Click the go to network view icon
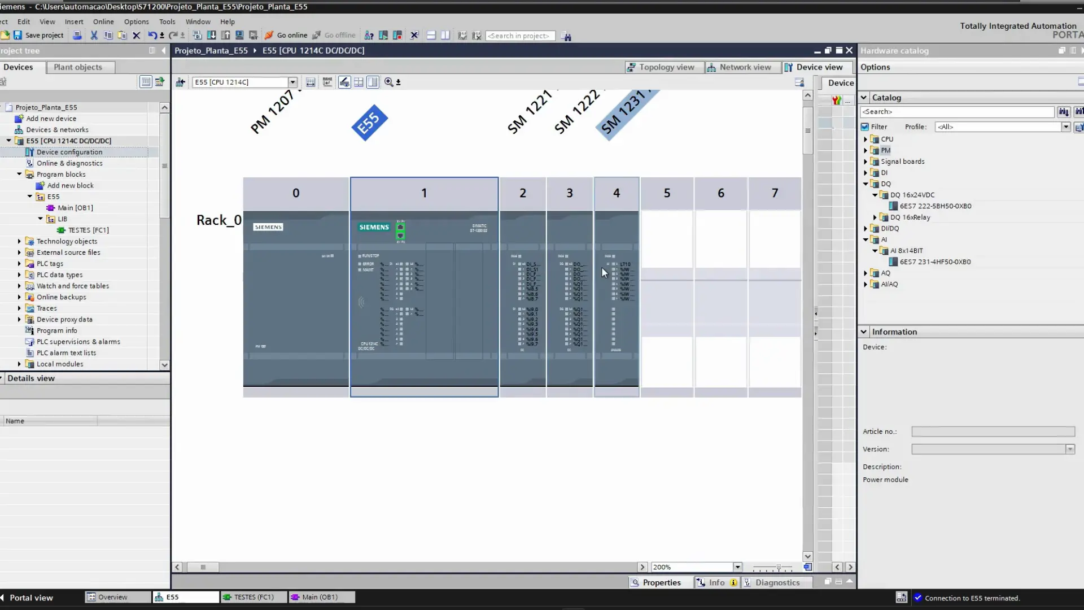The width and height of the screenshot is (1084, 610). pos(181,82)
